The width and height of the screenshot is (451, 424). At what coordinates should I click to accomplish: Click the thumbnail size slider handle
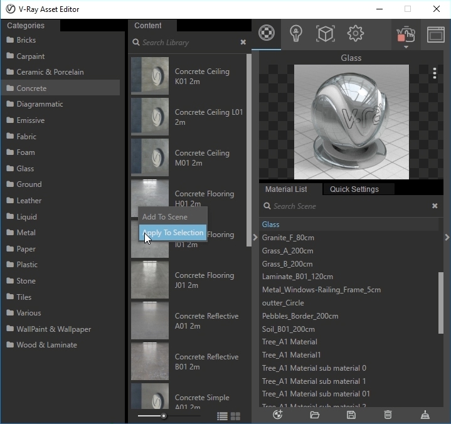point(164,416)
